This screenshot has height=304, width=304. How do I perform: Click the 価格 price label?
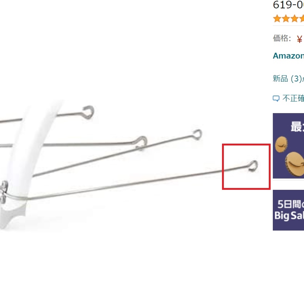[282, 38]
